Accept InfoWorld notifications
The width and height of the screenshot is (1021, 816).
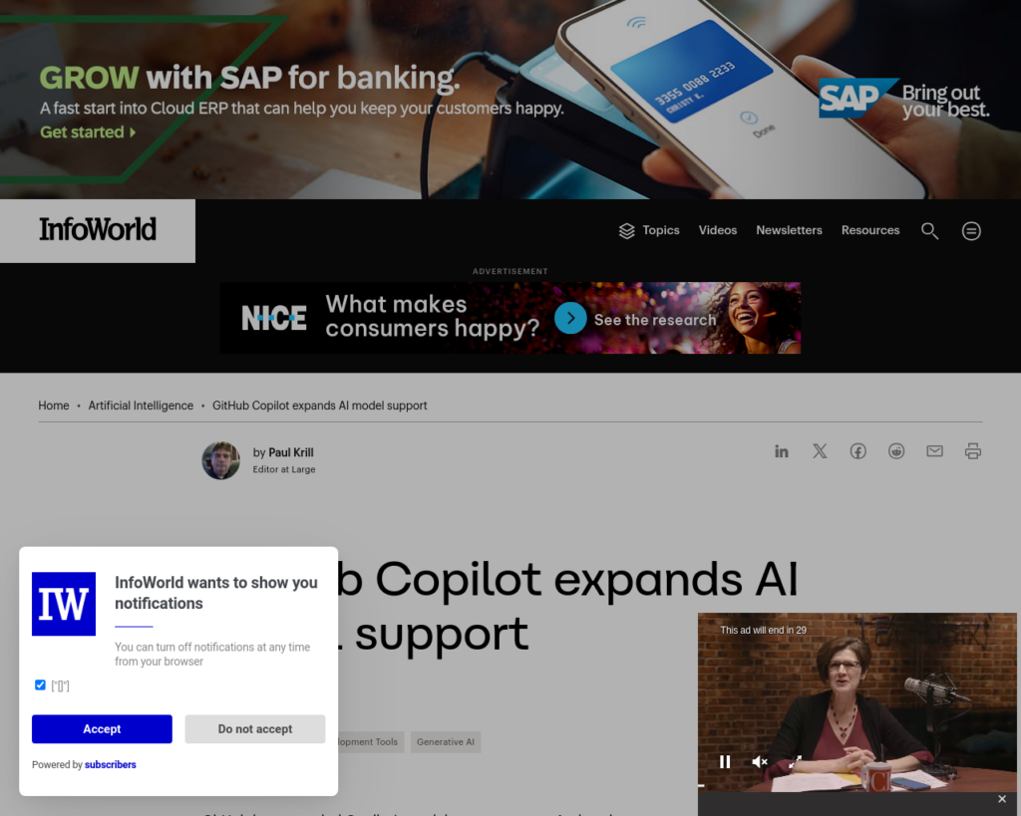(x=103, y=728)
